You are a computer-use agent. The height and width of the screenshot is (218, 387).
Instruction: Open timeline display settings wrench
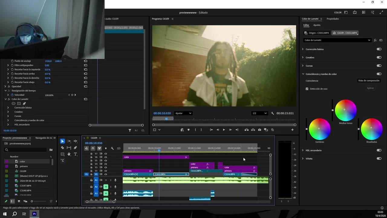[112, 148]
